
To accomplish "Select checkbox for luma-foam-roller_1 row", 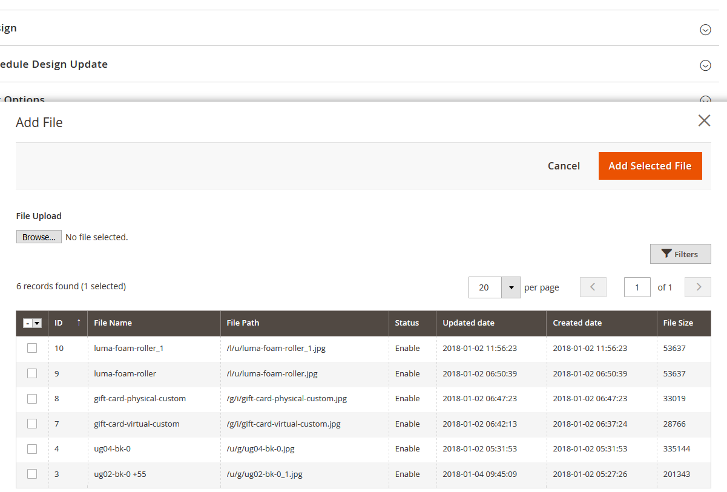I will point(32,348).
